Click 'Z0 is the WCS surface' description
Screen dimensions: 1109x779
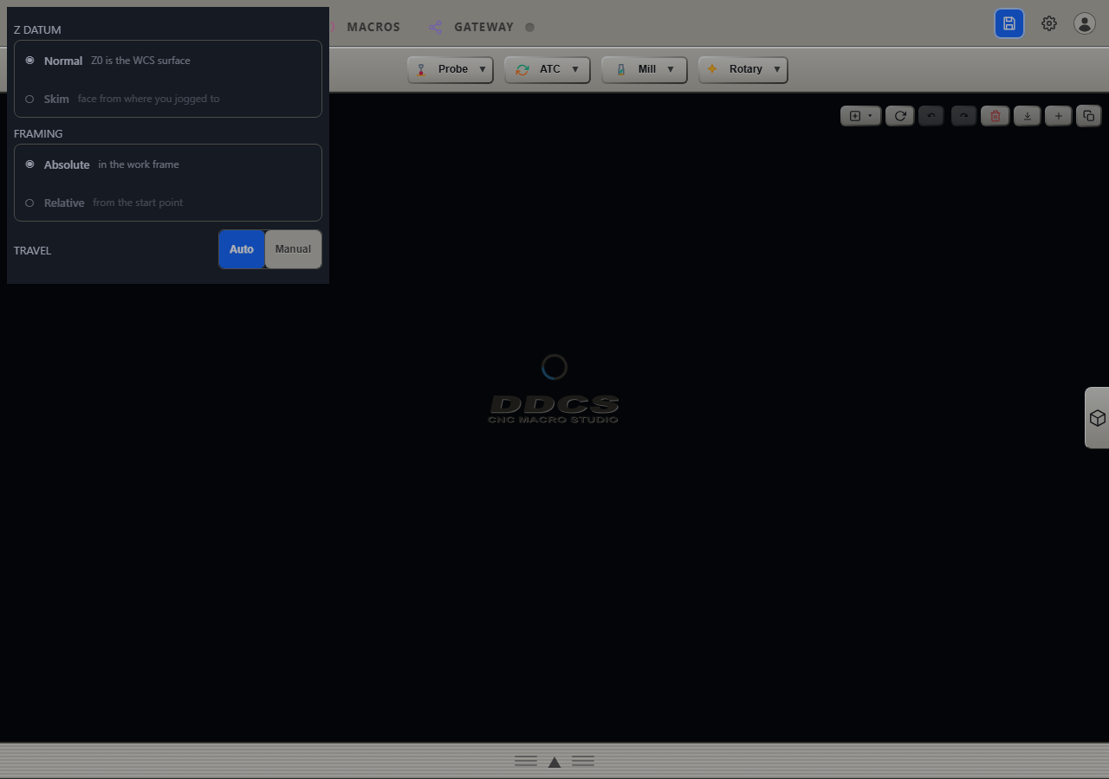point(140,61)
